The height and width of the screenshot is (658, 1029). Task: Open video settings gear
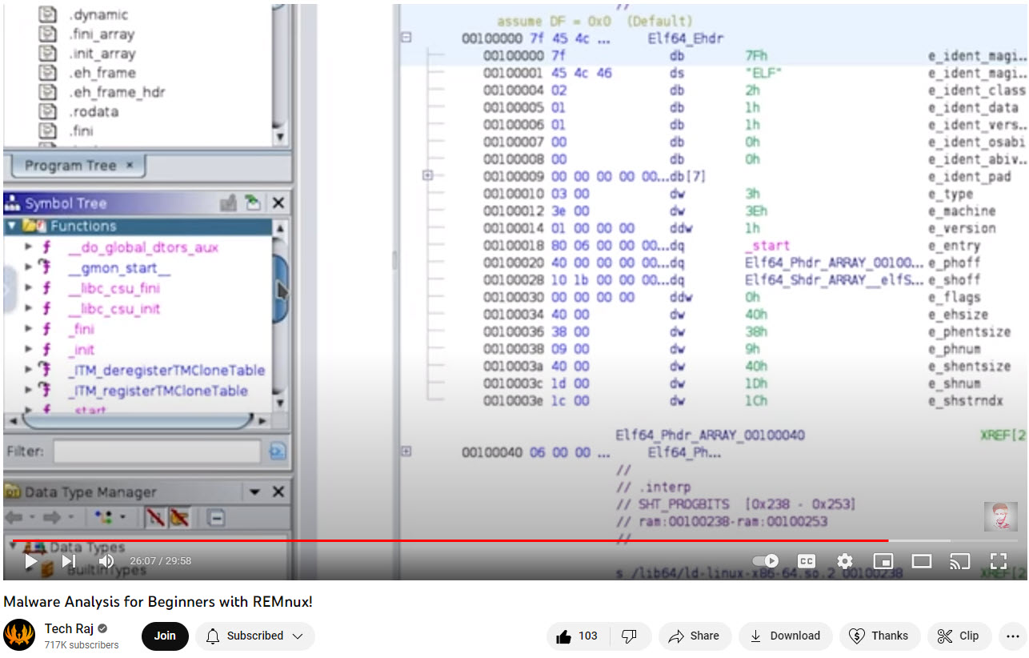[x=844, y=561]
